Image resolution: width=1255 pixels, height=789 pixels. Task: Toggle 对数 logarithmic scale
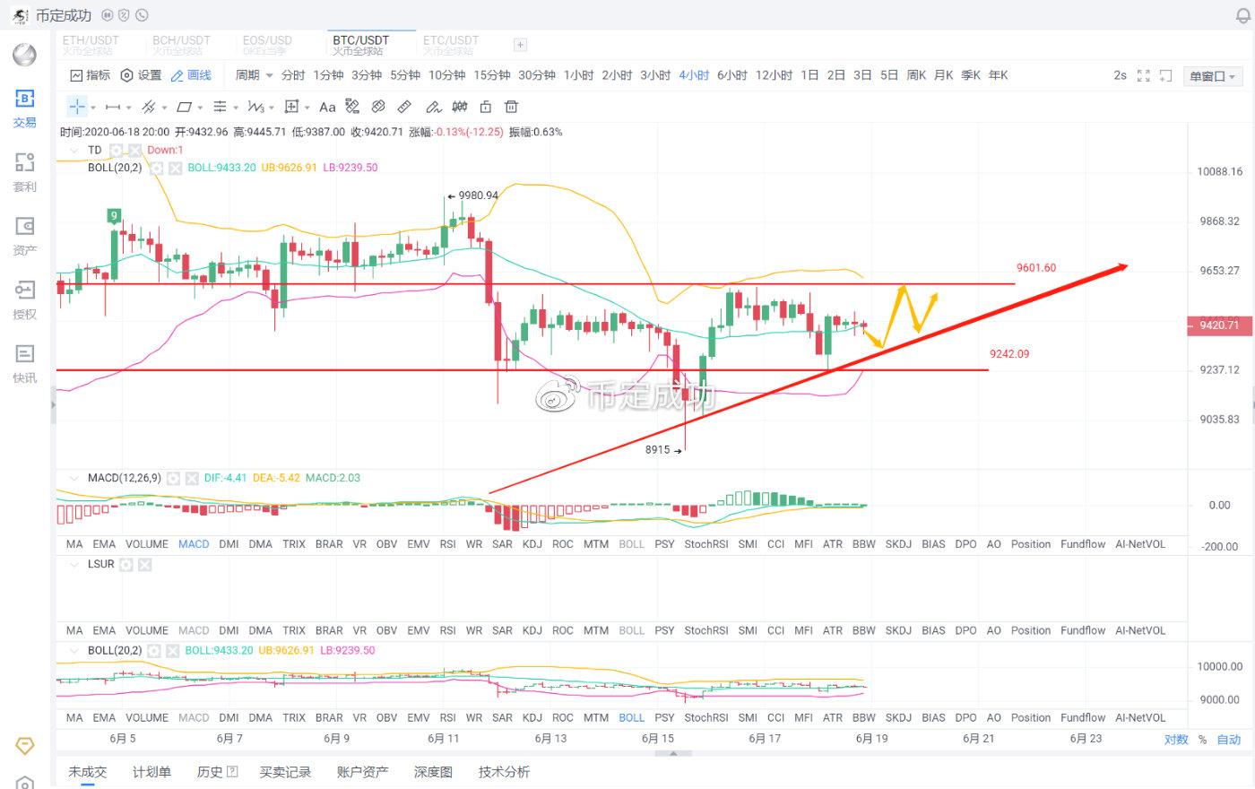(1176, 739)
